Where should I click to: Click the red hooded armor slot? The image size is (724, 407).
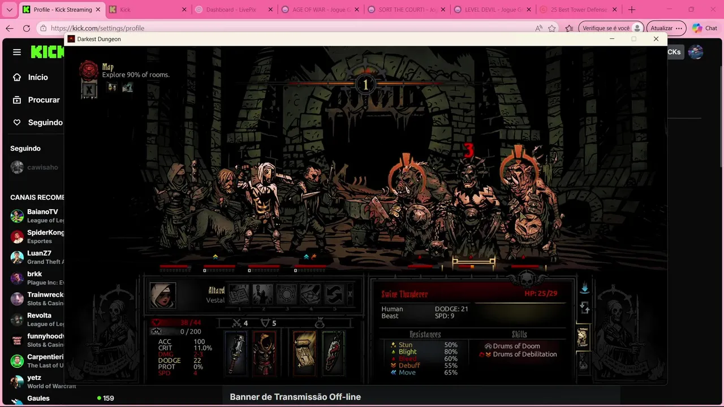coord(264,353)
